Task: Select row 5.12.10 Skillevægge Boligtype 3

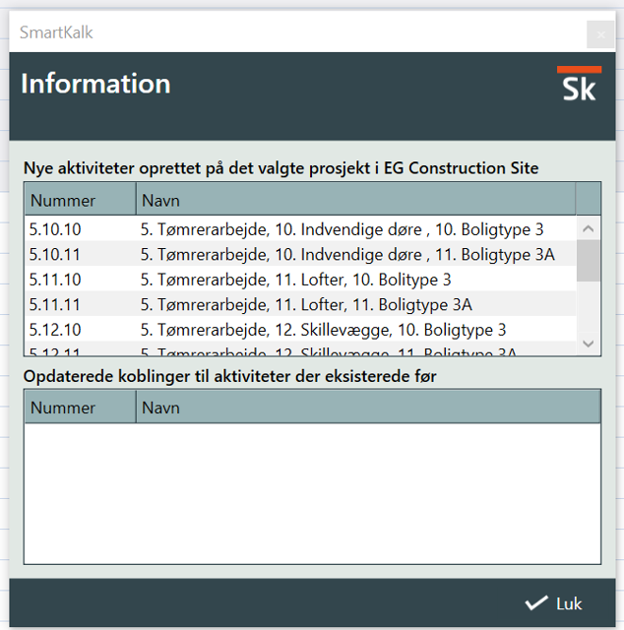Action: [295, 329]
